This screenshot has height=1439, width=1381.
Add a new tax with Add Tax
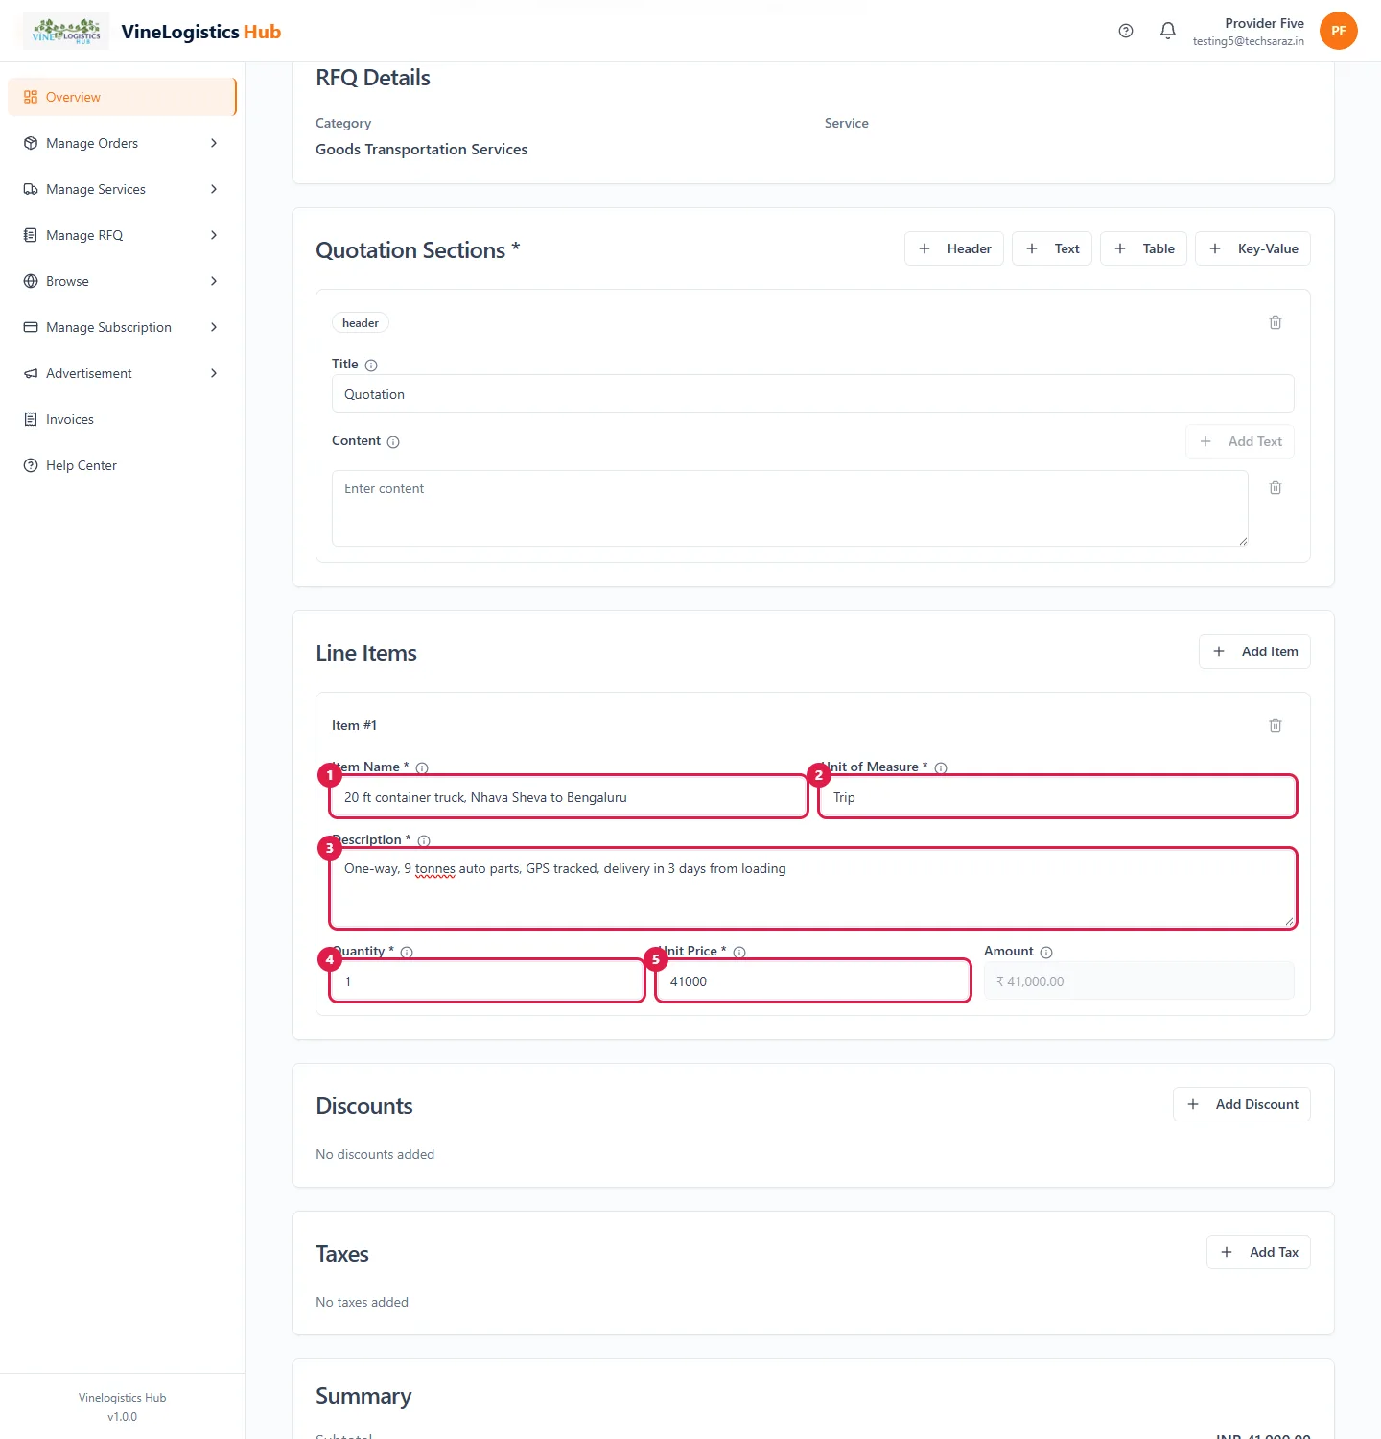click(x=1258, y=1252)
